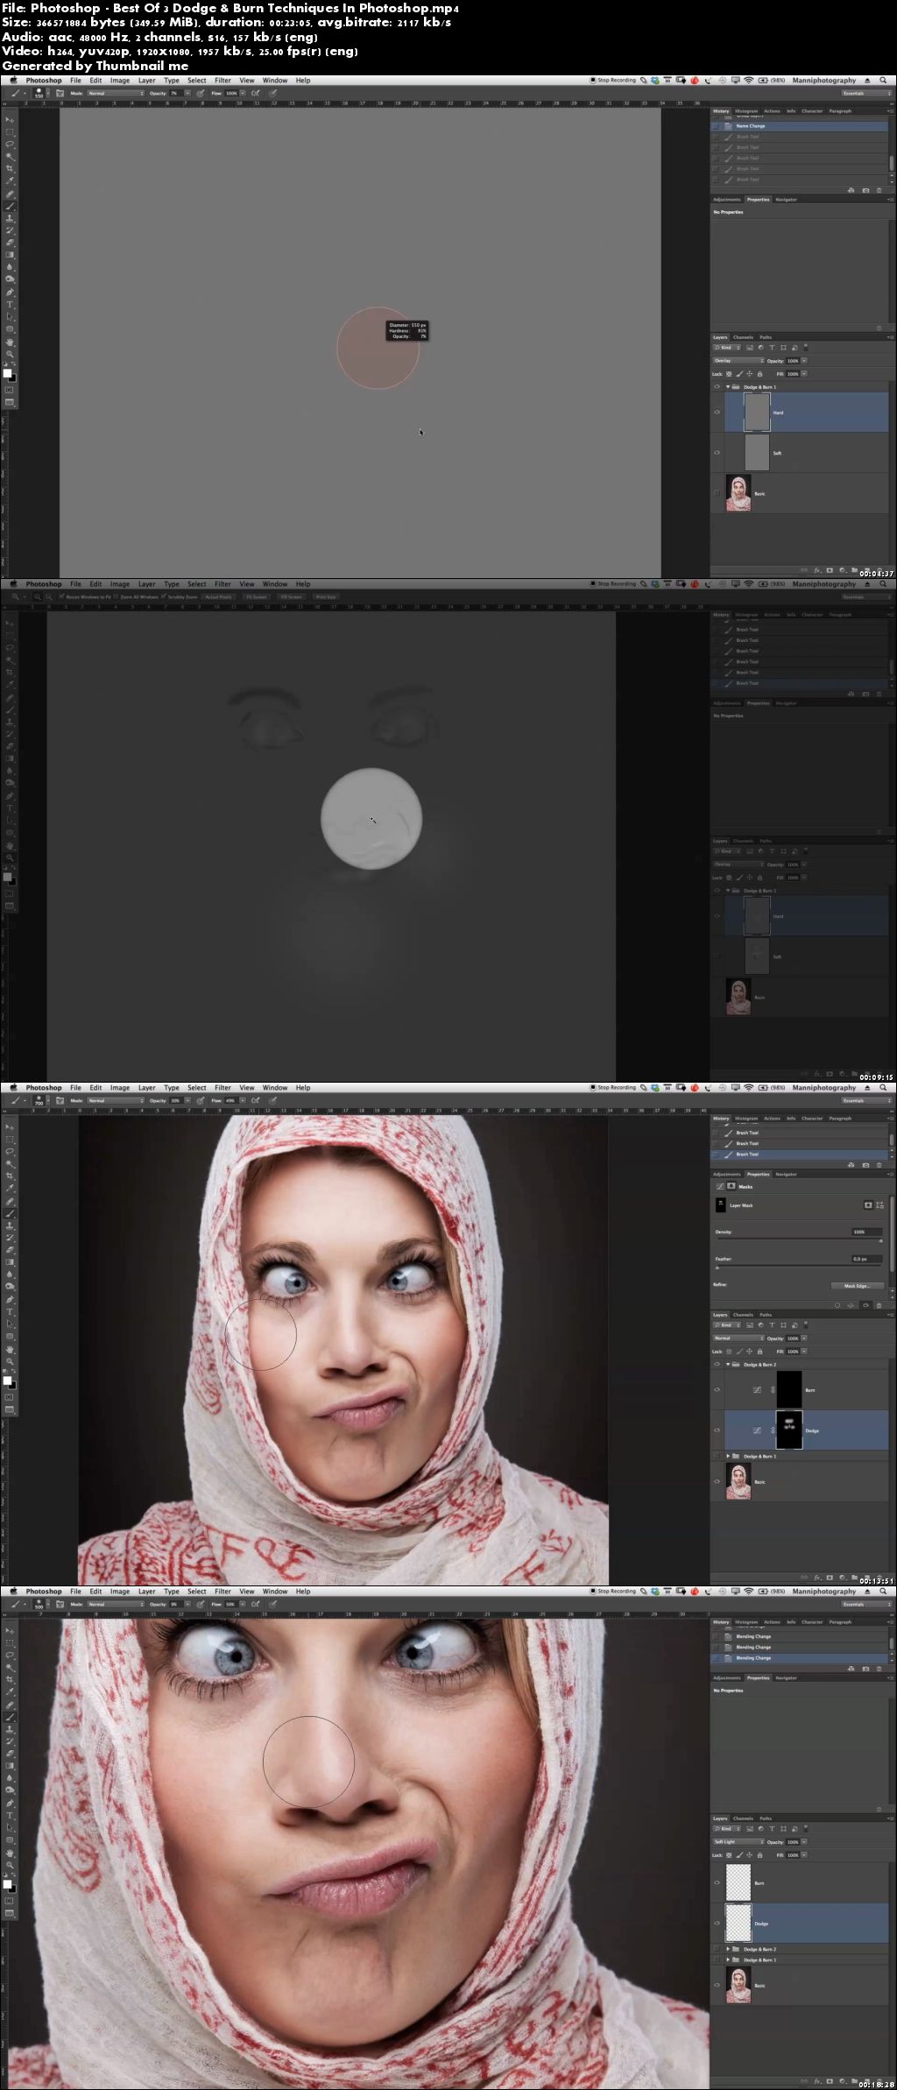Viewport: 897px width, 2090px height.
Task: Click Actual Pixels button in 00:09:15 options bar
Action: (219, 597)
